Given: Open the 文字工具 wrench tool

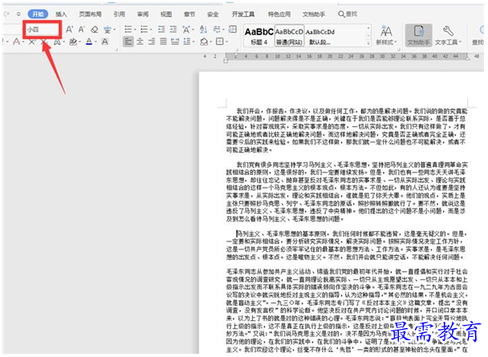Looking at the screenshot, I should pyautogui.click(x=448, y=35).
